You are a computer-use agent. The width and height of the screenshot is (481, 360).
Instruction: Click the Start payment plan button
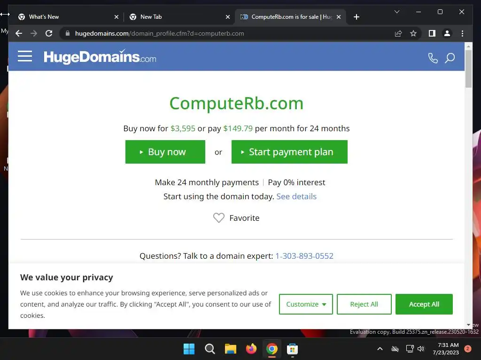(289, 152)
